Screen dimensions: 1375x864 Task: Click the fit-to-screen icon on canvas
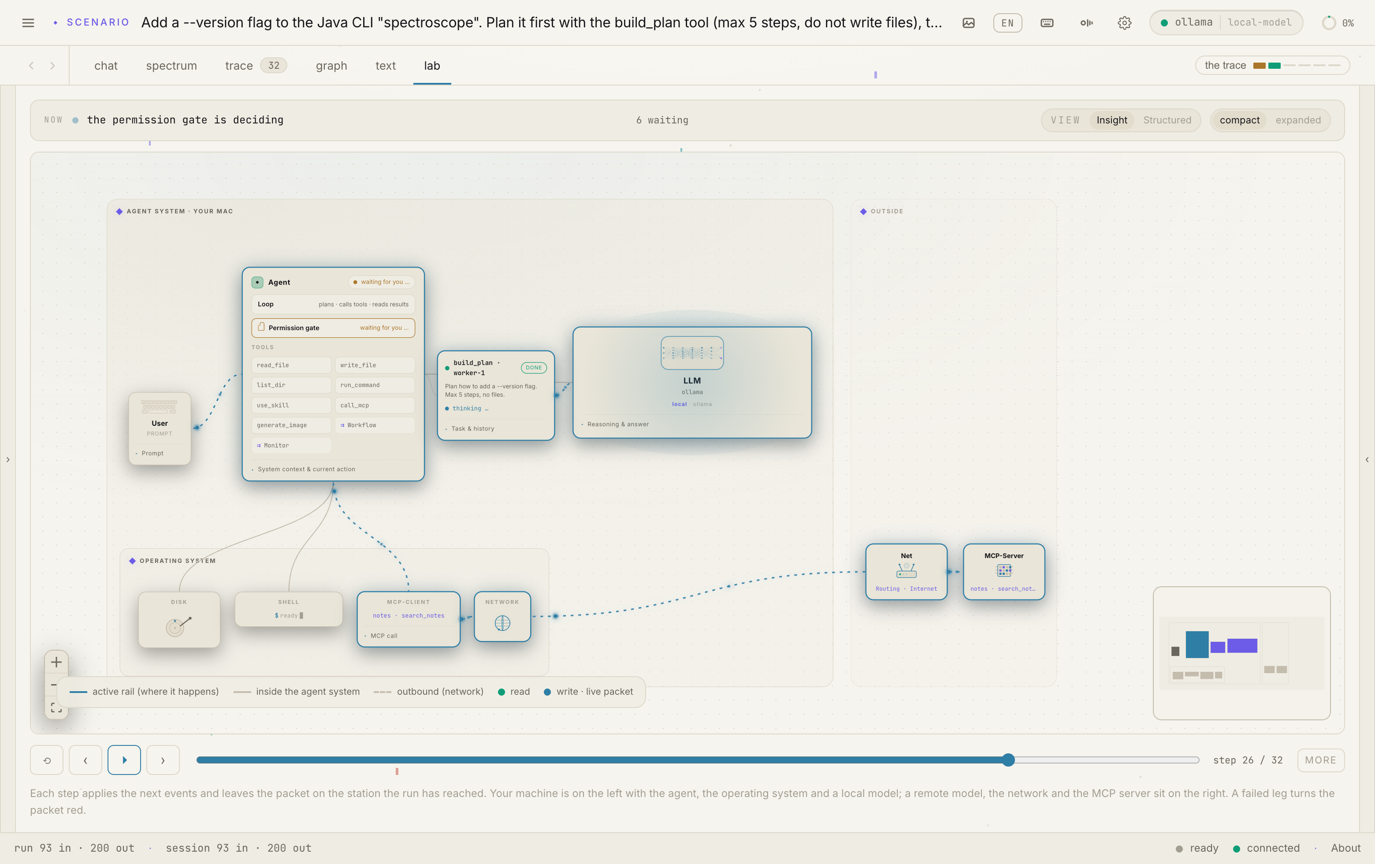coord(56,708)
